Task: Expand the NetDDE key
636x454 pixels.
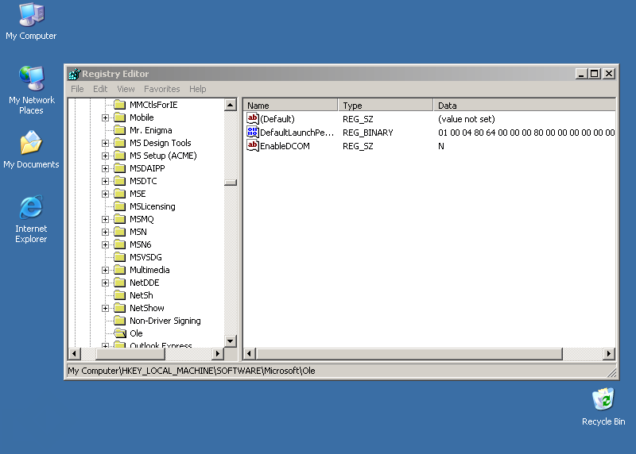Action: point(105,283)
